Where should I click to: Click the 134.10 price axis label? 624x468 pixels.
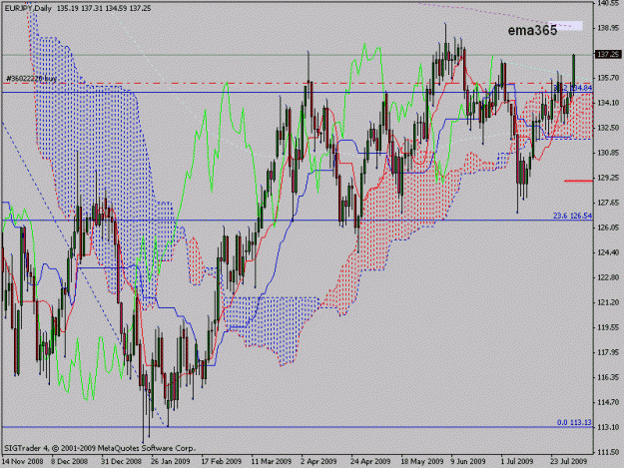(608, 103)
